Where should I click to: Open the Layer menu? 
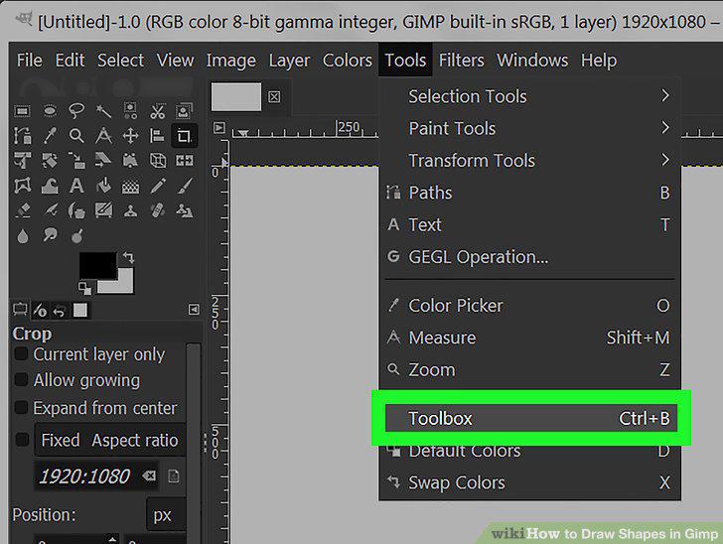click(x=289, y=61)
